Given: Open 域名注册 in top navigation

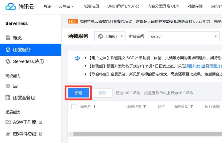Looking at the screenshot, I should pyautogui.click(x=91, y=6).
